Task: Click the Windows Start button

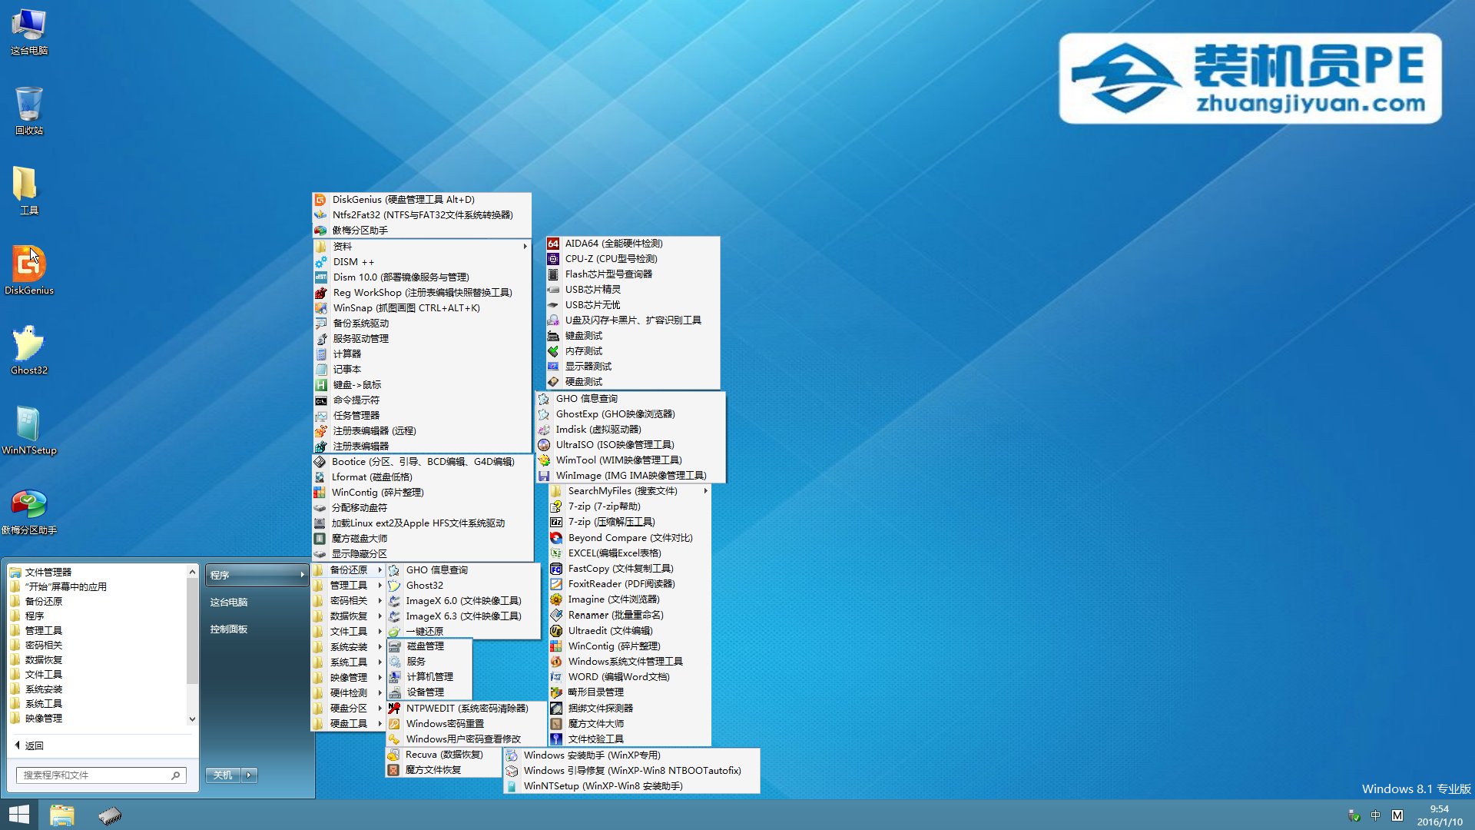Action: pyautogui.click(x=18, y=815)
